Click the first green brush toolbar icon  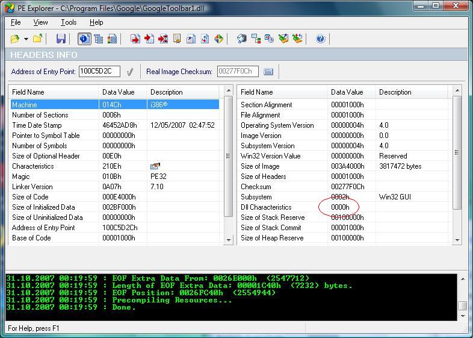click(283, 39)
